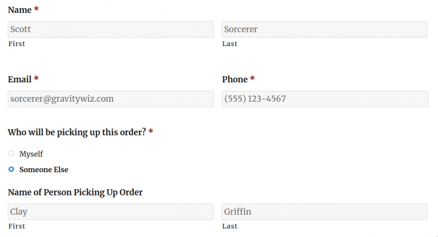
Task: Click the 'Last' sublabel below Sorcerer
Action: [230, 44]
